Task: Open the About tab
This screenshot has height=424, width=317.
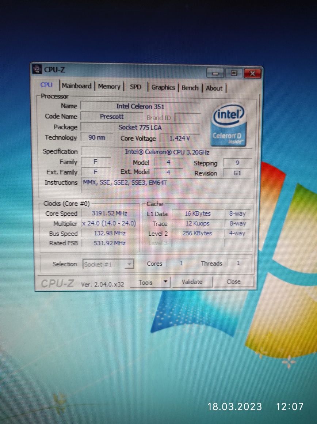Action: (214, 88)
